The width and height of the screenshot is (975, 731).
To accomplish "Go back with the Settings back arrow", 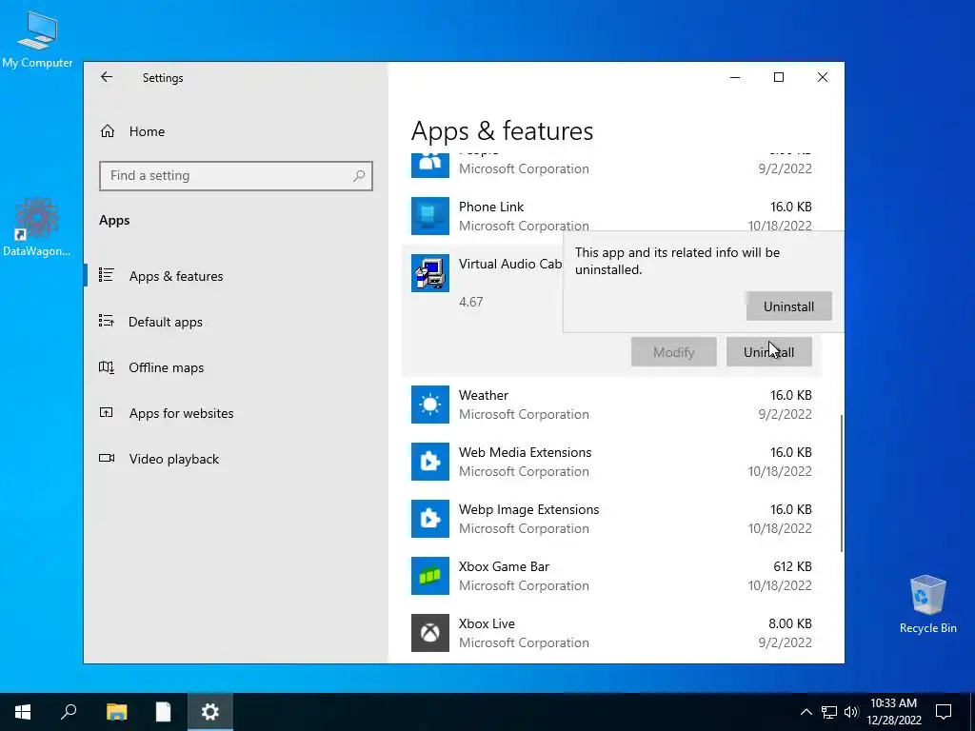I will click(x=107, y=77).
